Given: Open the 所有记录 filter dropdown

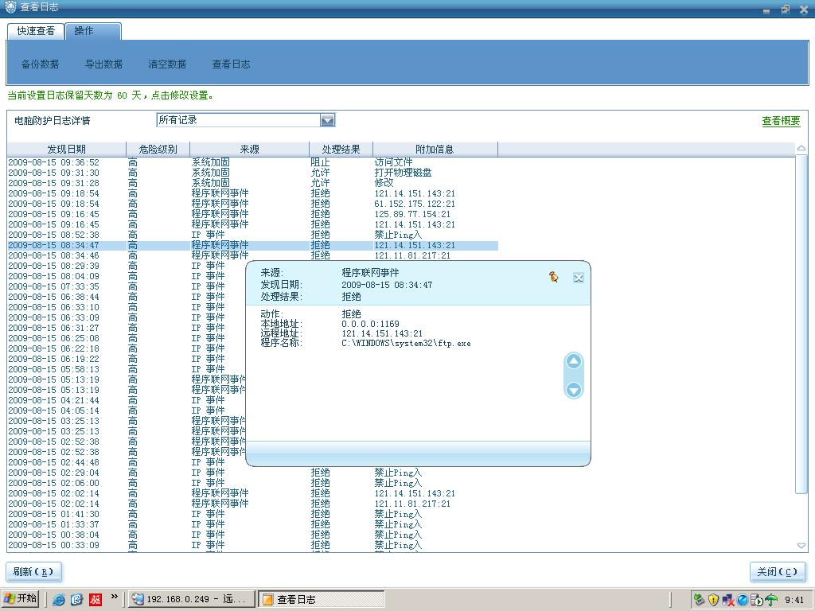Looking at the screenshot, I should [x=327, y=120].
